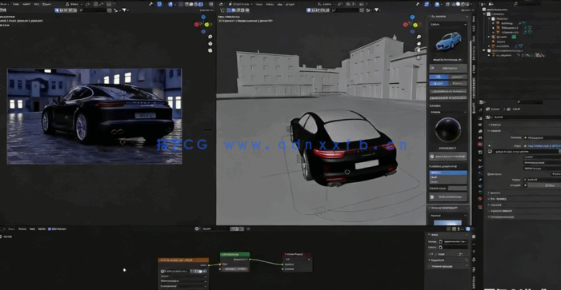Click green Y axis gizmo in render preview viewport
This screenshot has width=561, height=290.
pyautogui.click(x=206, y=24)
